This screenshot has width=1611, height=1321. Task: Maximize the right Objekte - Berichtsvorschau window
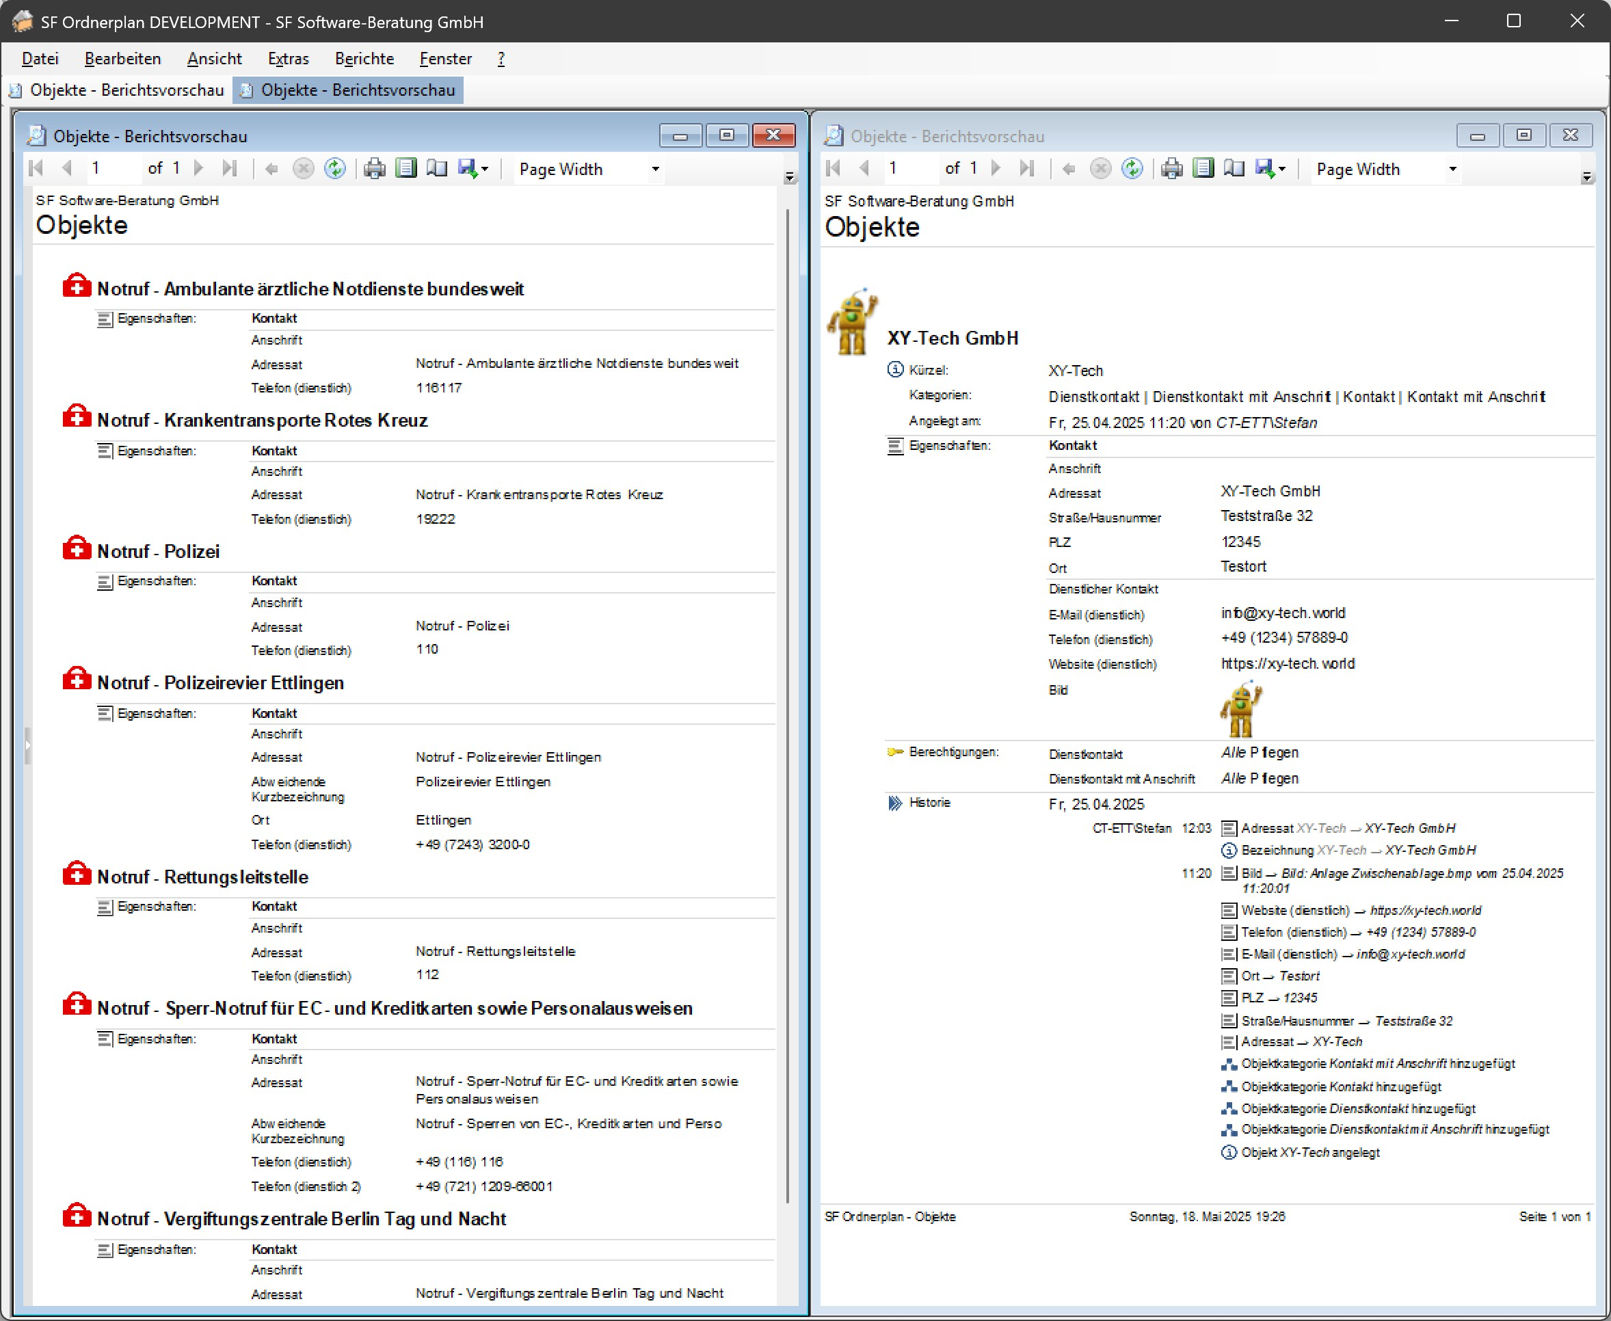pos(1523,135)
